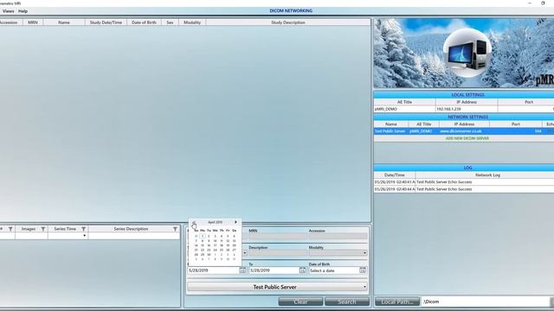Click the .\Dicom local path field
This screenshot has width=554, height=311.
(x=486, y=301)
